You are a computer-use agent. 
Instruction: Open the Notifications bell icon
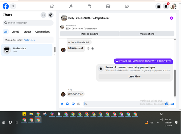tap(166, 6)
